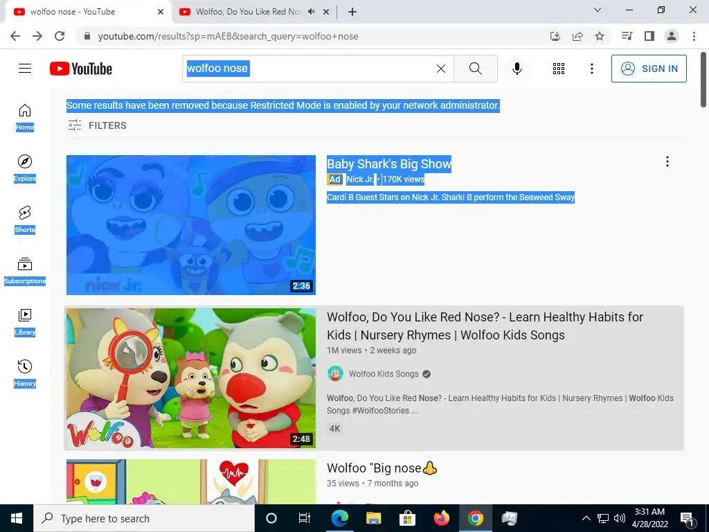Viewport: 709px width, 532px height.
Task: Open the Baby Shark's Big Show title
Action: click(389, 163)
